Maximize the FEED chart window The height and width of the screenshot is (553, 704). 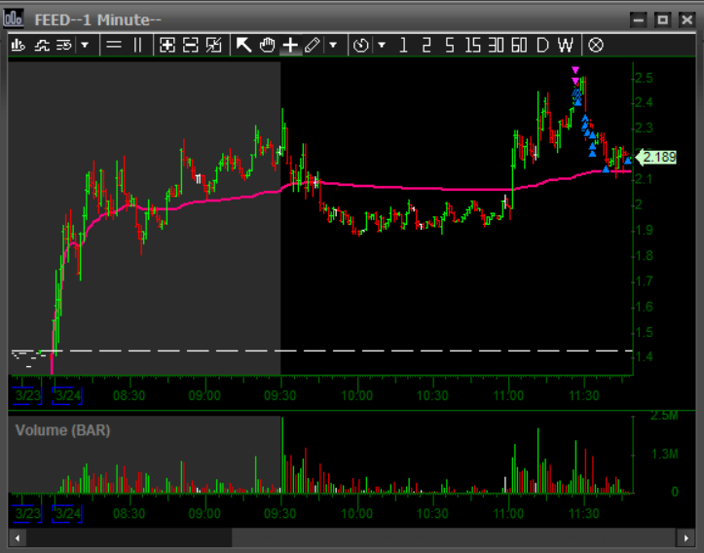coord(663,20)
